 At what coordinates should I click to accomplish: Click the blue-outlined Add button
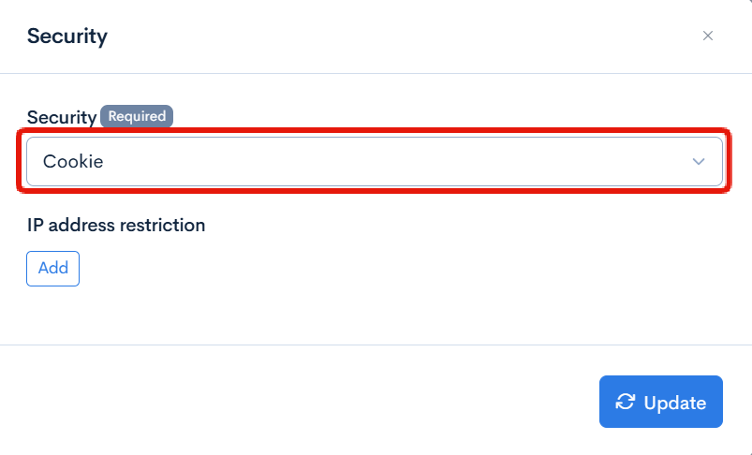52,268
